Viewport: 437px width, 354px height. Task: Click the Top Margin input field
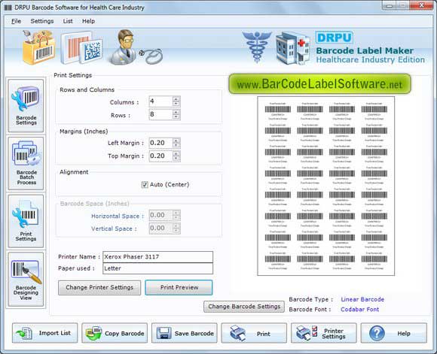click(160, 156)
